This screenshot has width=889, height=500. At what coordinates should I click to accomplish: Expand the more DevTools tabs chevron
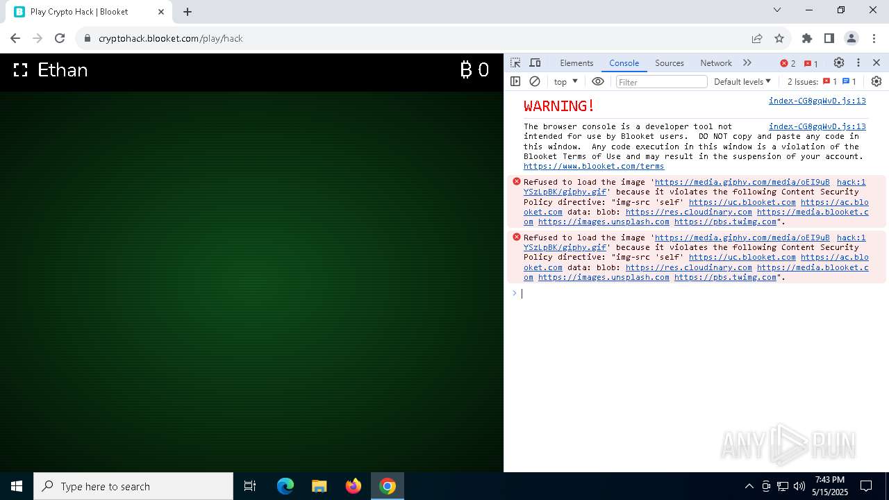click(x=747, y=62)
